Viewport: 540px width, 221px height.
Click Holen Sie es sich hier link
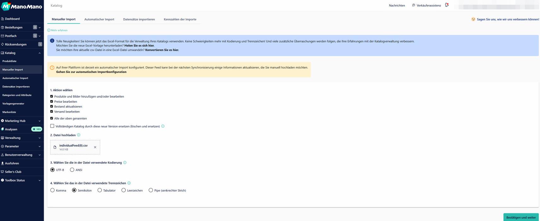coord(139,46)
